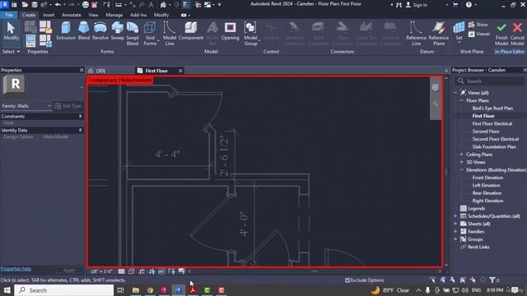Open the Void Forms dropdown
The width and height of the screenshot is (527, 296).
pos(150,34)
